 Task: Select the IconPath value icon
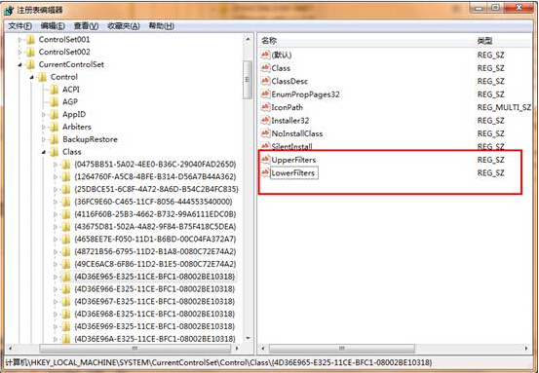[x=265, y=107]
